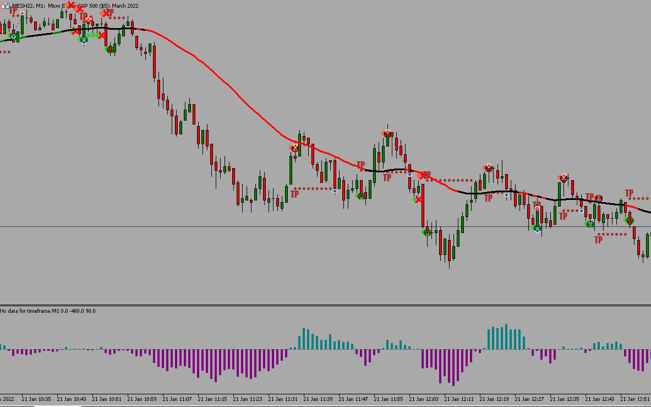Select the blue buy arrow at the 12:27 low
651x407 pixels.
coord(537,231)
